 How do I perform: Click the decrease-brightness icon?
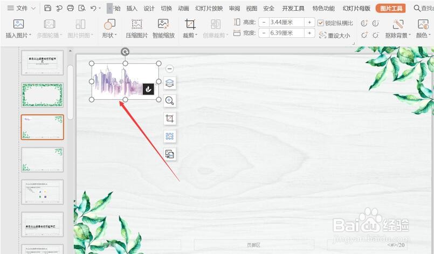376,23
